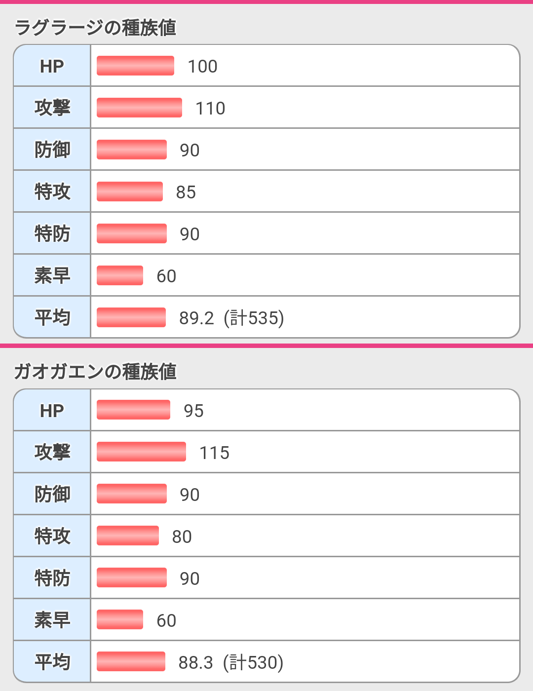Screen dimensions: 533x691
Task: Select the HP label in ラグラージ table
Action: [52, 66]
